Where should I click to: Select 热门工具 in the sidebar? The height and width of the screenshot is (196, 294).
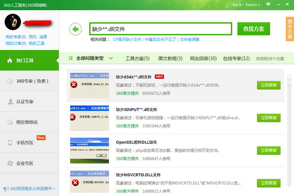[29, 60]
